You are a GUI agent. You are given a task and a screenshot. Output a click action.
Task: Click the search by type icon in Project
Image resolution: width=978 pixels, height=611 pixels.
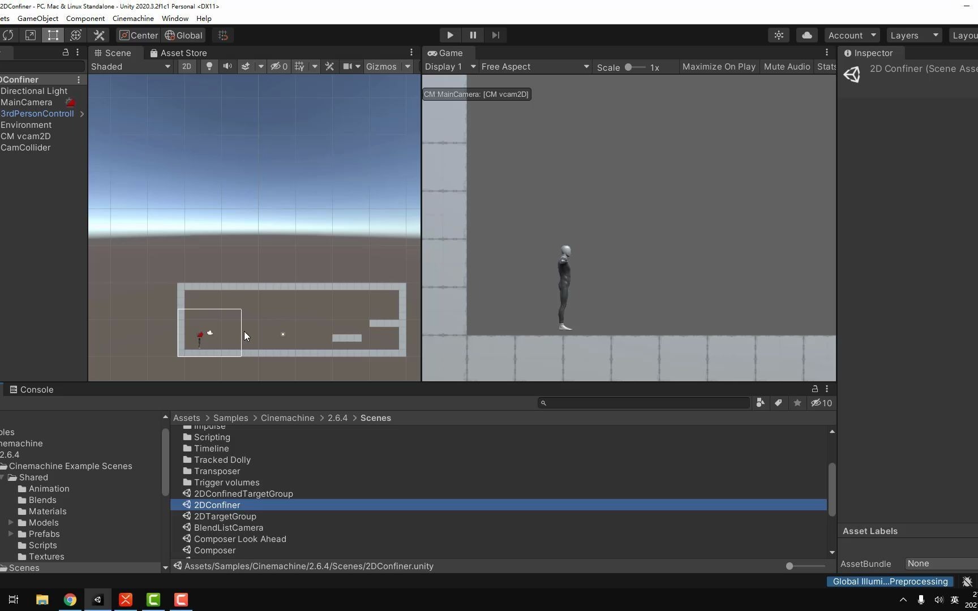coord(760,403)
